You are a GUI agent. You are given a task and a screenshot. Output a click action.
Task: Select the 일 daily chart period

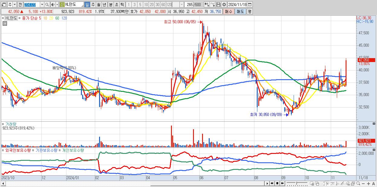tap(87, 5)
